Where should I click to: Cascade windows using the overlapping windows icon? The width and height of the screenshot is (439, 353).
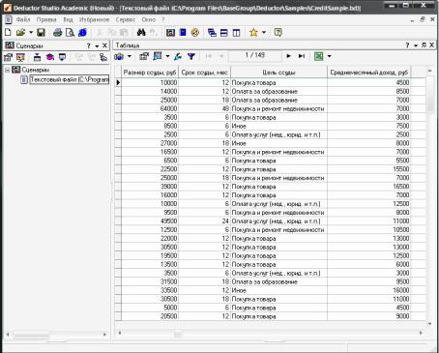212,32
